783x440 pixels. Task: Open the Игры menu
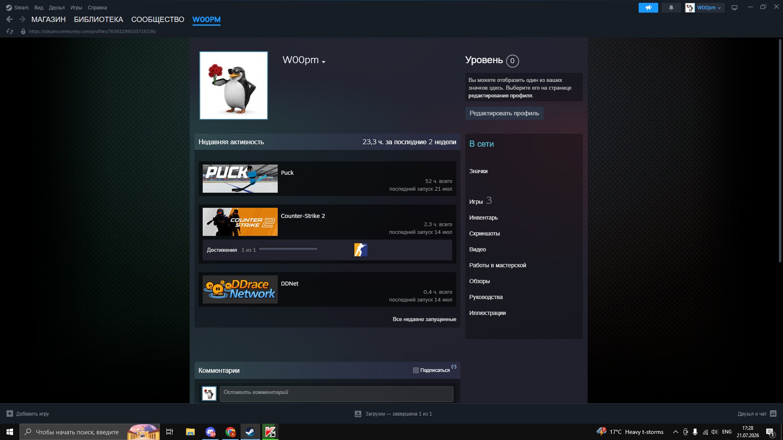[x=76, y=7]
